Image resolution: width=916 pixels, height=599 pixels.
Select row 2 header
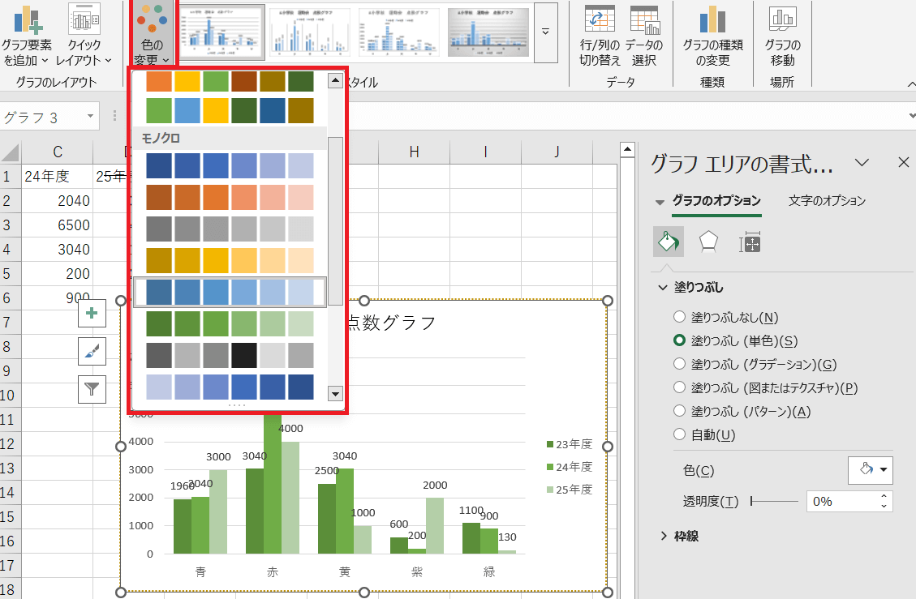7,201
